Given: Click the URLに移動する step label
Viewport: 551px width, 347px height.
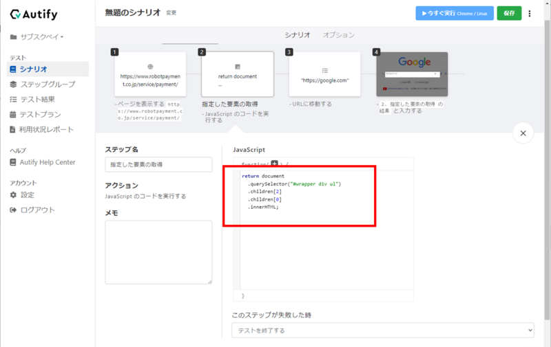Looking at the screenshot, I should coord(312,104).
